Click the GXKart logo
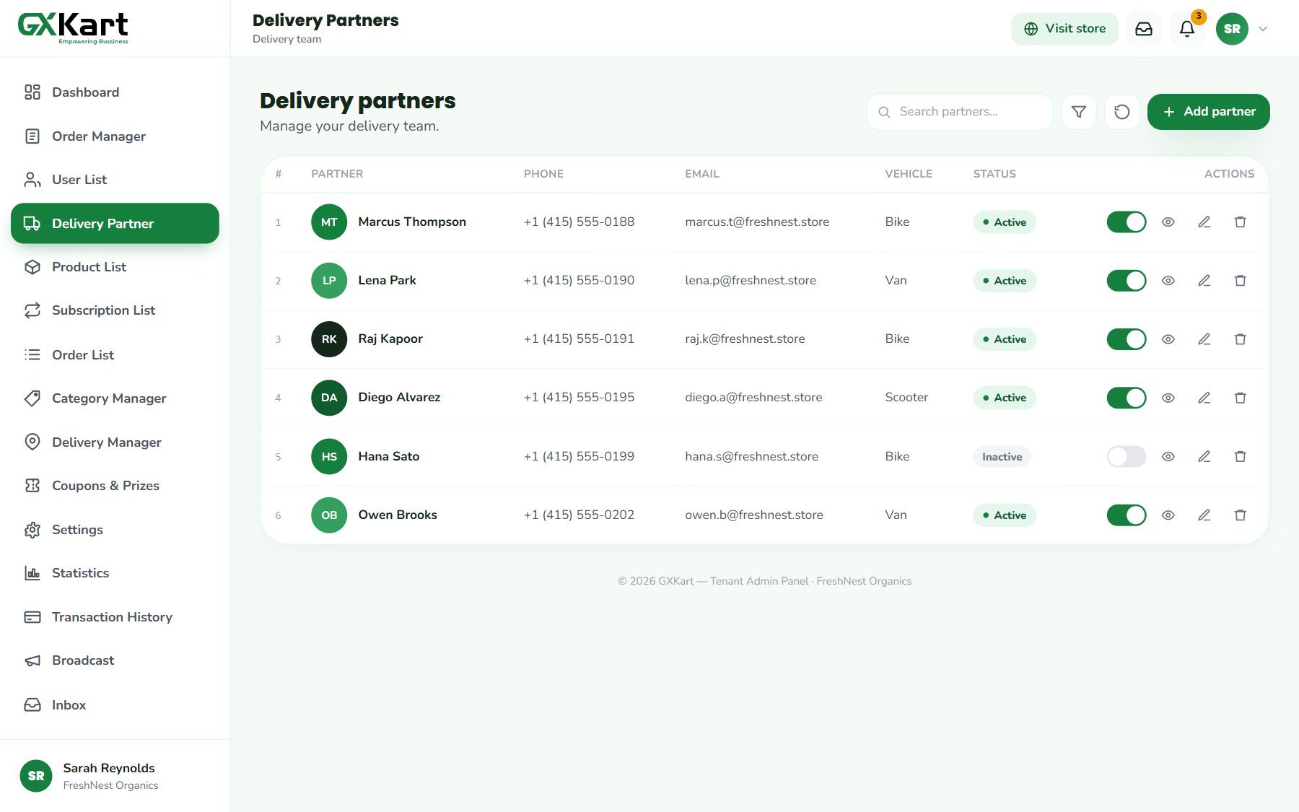 click(x=73, y=28)
